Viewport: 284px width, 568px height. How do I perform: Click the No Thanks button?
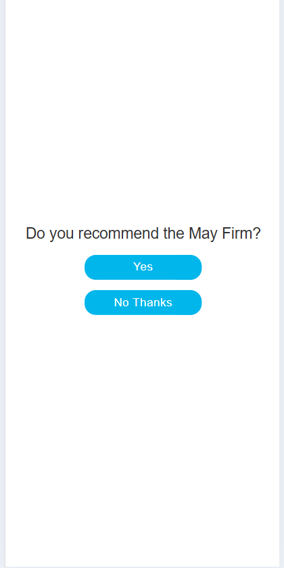143,302
